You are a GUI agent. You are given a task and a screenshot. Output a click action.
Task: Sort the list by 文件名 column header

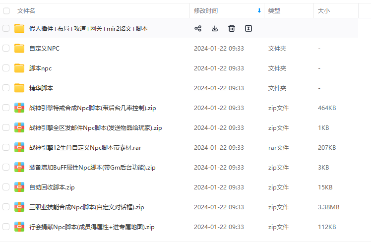[x=26, y=11]
